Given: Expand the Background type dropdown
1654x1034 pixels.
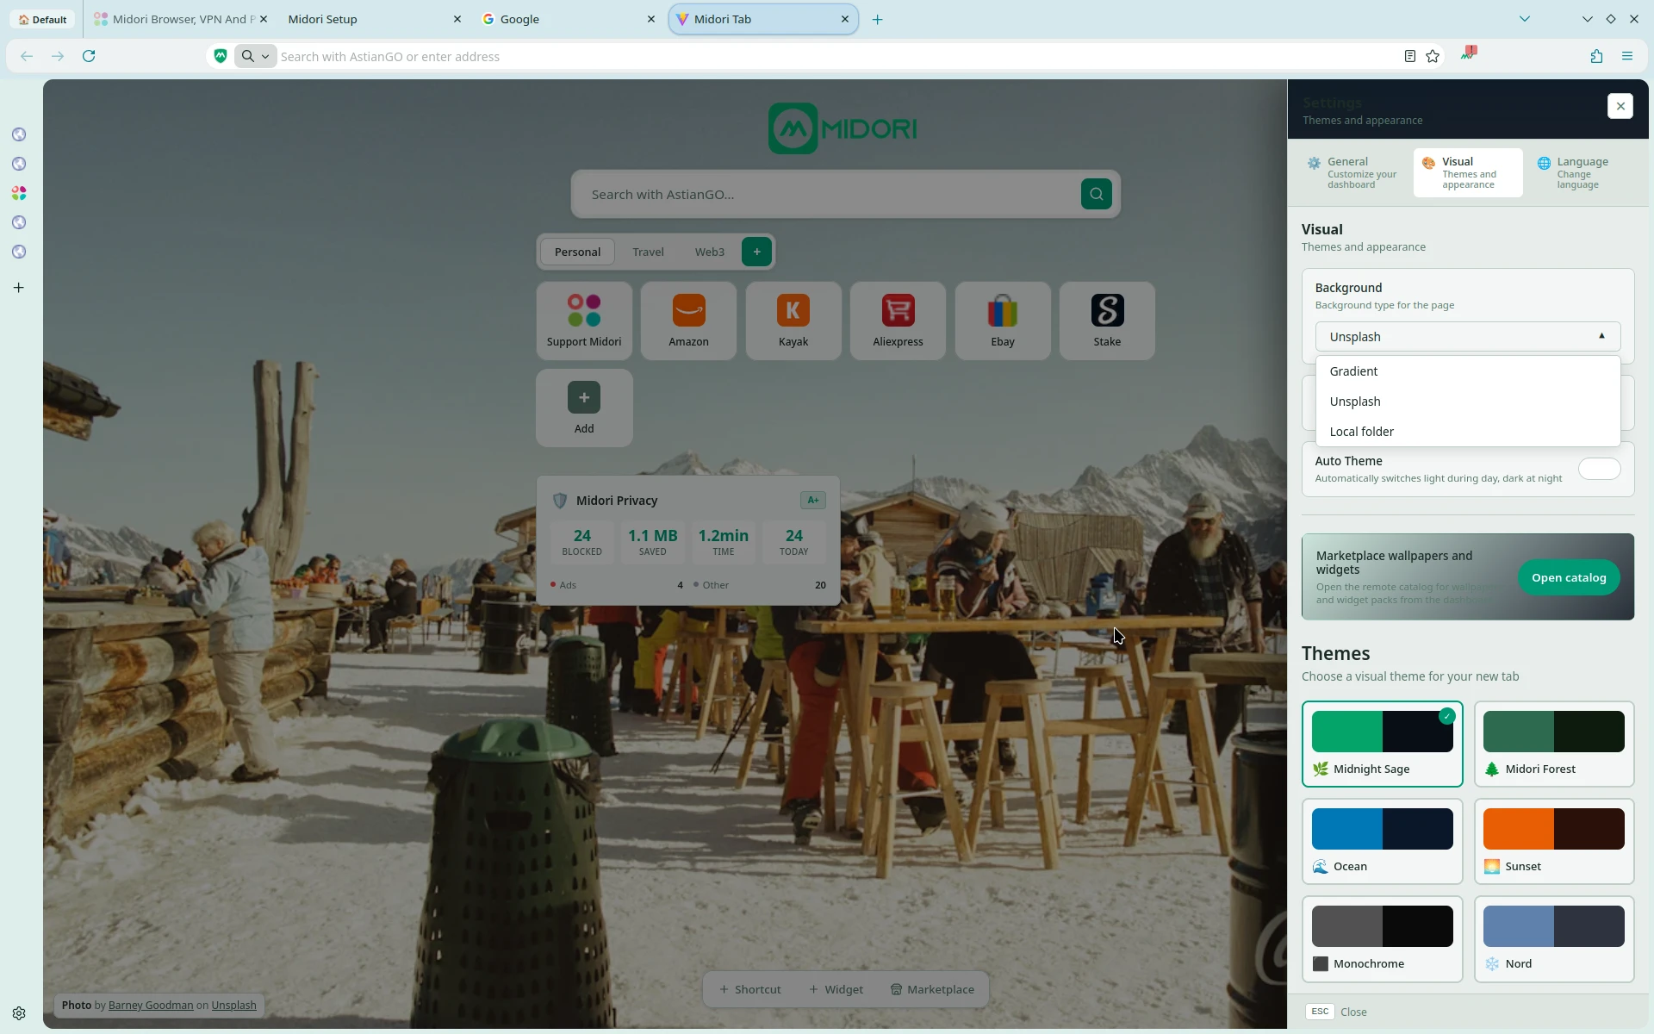Looking at the screenshot, I should tap(1467, 337).
